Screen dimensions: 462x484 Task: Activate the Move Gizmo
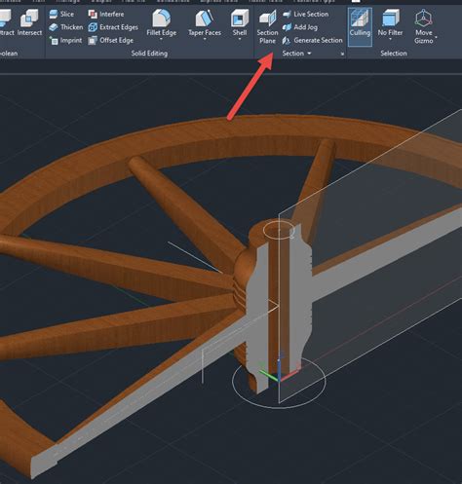click(424, 26)
